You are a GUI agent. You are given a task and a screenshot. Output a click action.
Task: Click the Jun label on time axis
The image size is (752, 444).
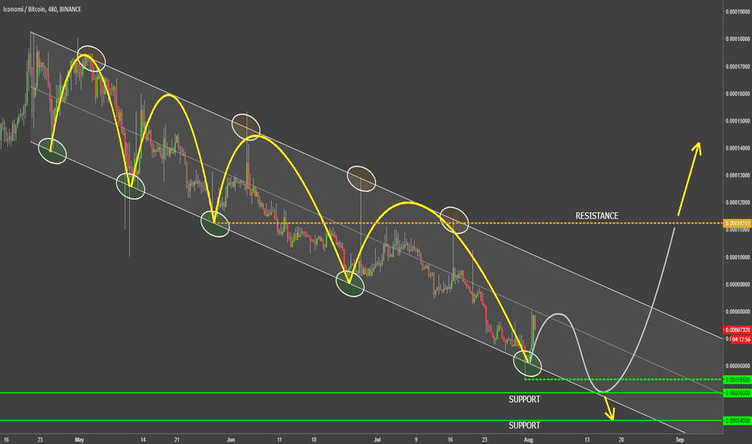(231, 440)
